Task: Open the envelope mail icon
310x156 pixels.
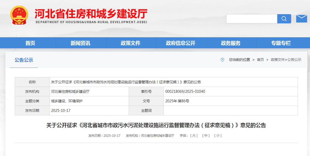Action: point(301,19)
